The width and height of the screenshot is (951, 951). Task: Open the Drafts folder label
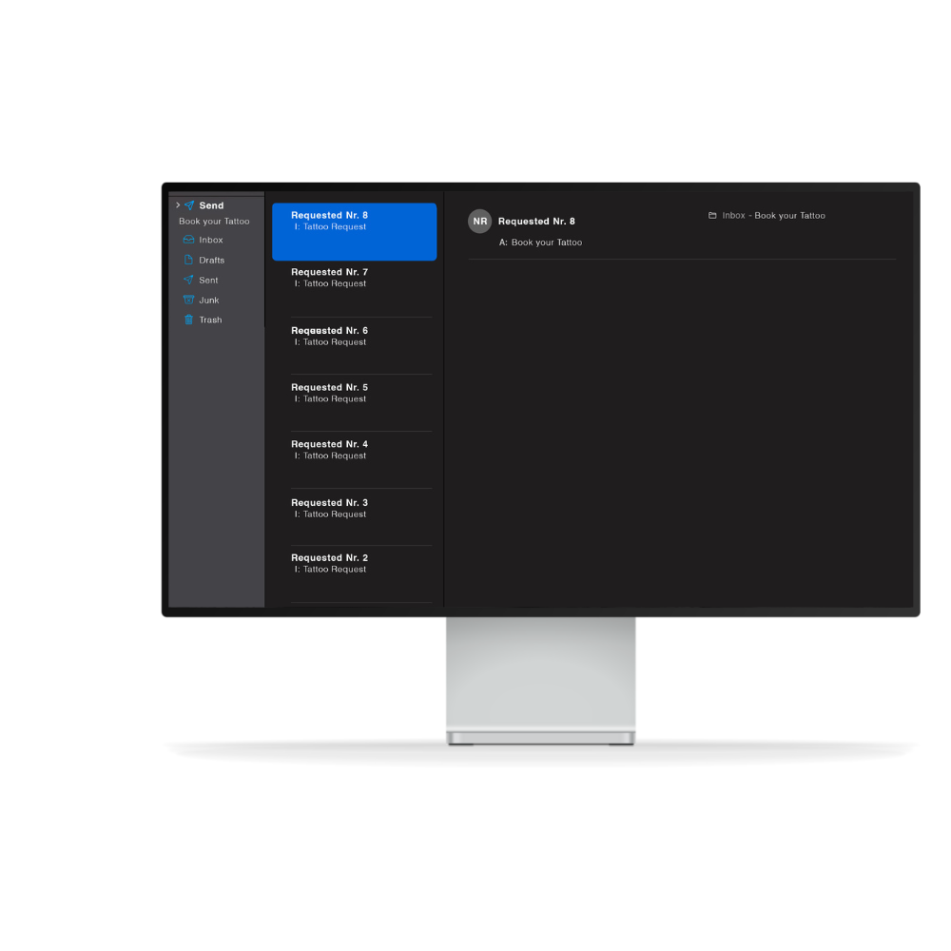[212, 261]
